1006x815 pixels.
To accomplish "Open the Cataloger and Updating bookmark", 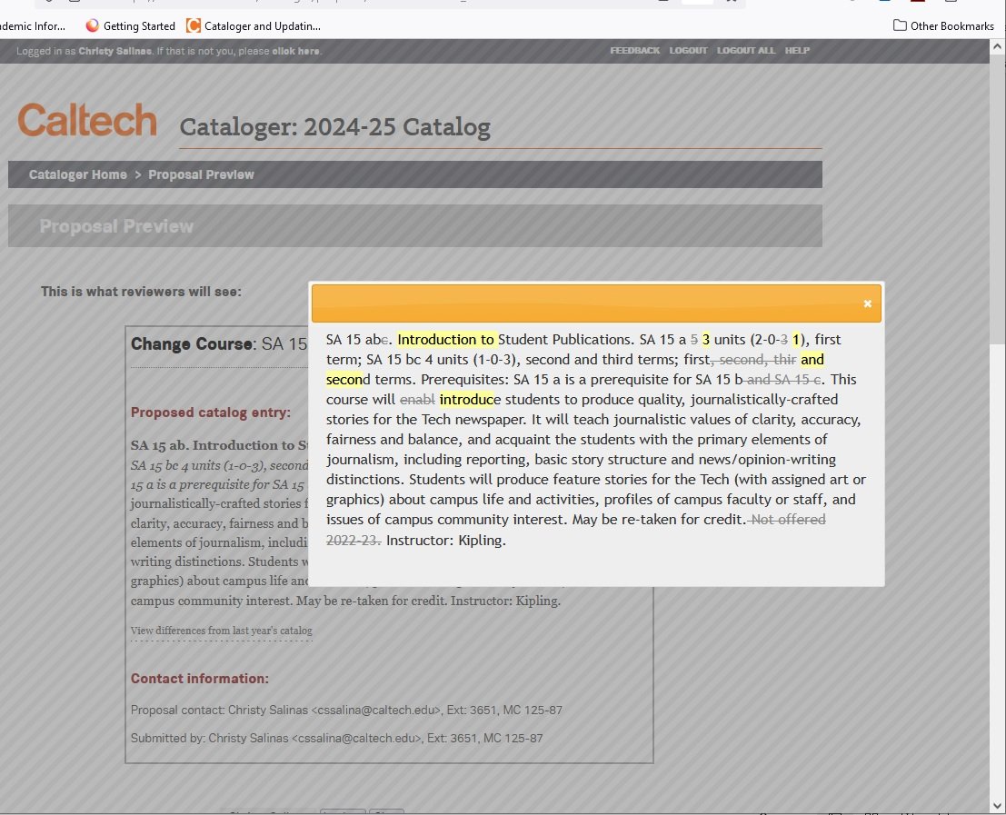I will 254,26.
